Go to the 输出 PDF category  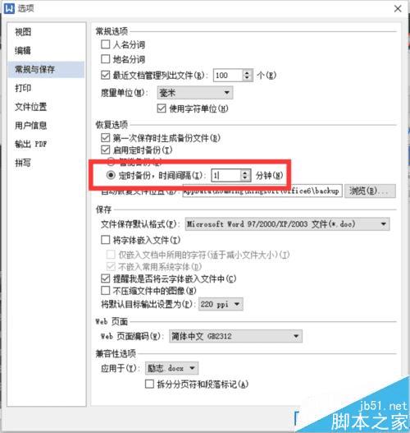pos(31,144)
